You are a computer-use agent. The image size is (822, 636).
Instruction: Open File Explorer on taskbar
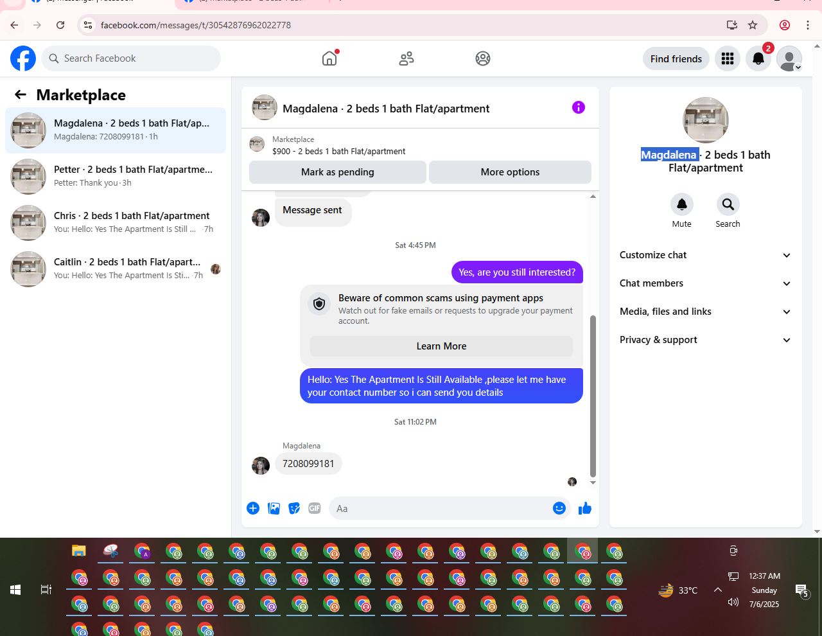click(79, 551)
